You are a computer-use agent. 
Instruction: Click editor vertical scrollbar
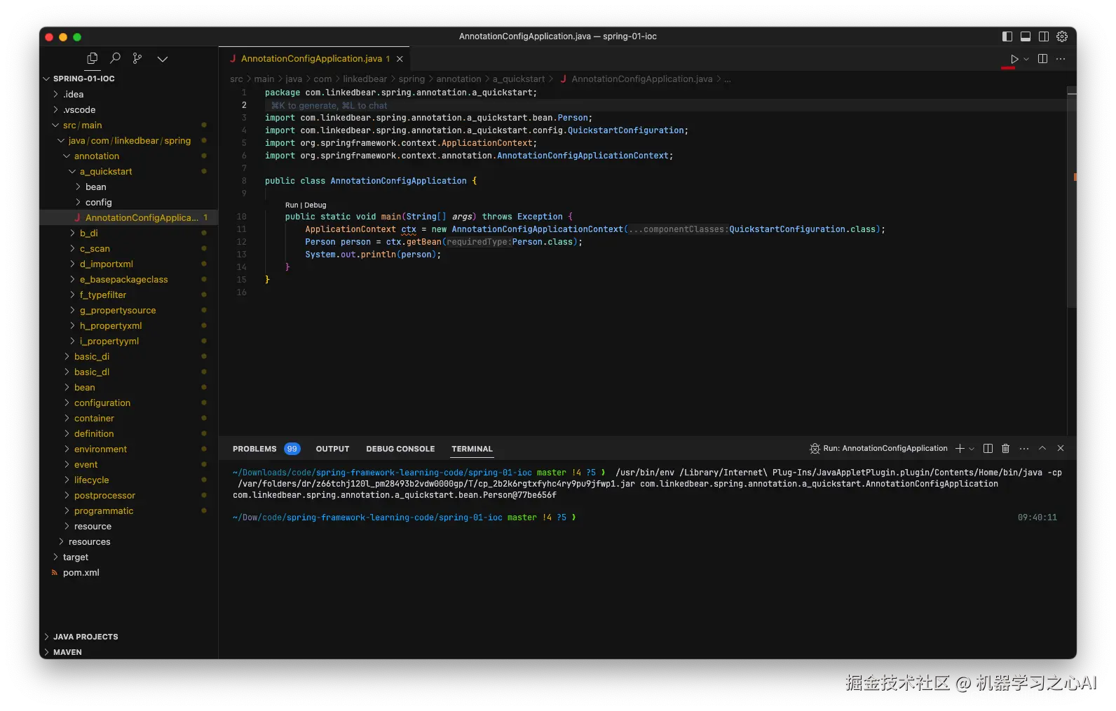pyautogui.click(x=1071, y=196)
